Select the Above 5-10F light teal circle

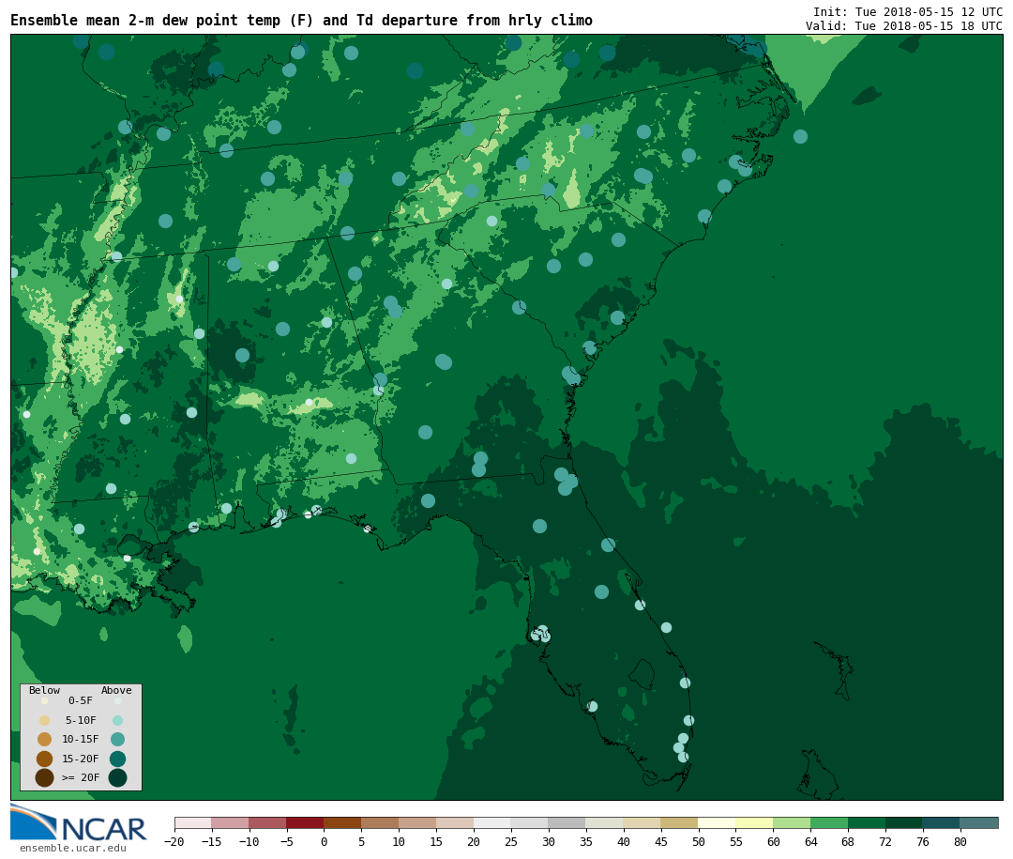click(x=117, y=720)
